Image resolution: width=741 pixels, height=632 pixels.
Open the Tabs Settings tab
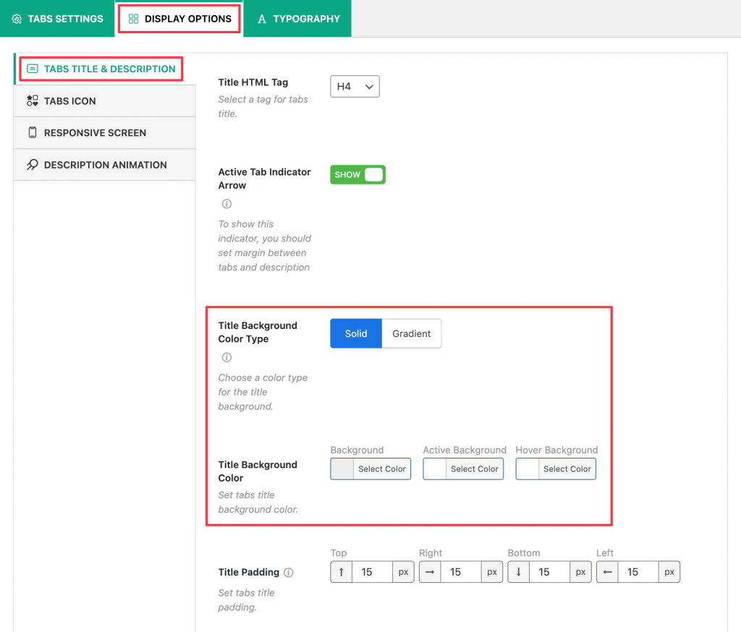[57, 19]
